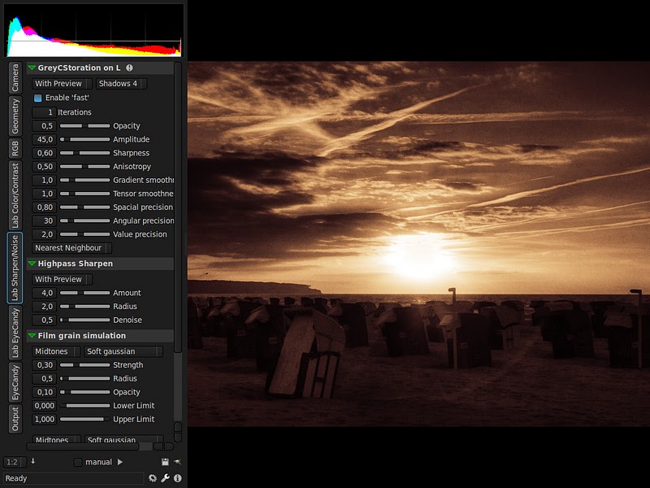Screen dimensions: 650x488
Task: Click the wrench preferences icon
Action: coord(165,478)
